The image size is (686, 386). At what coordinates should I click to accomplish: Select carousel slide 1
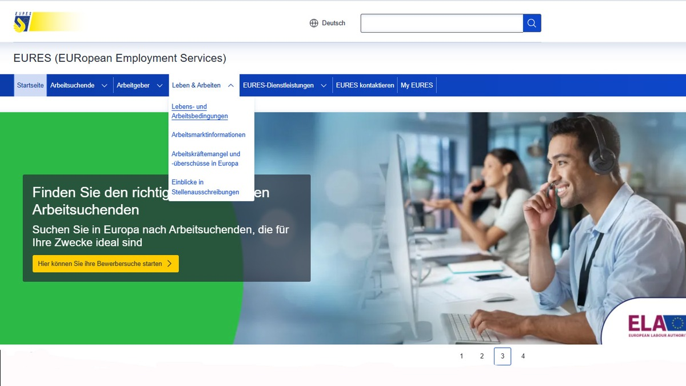tap(461, 356)
